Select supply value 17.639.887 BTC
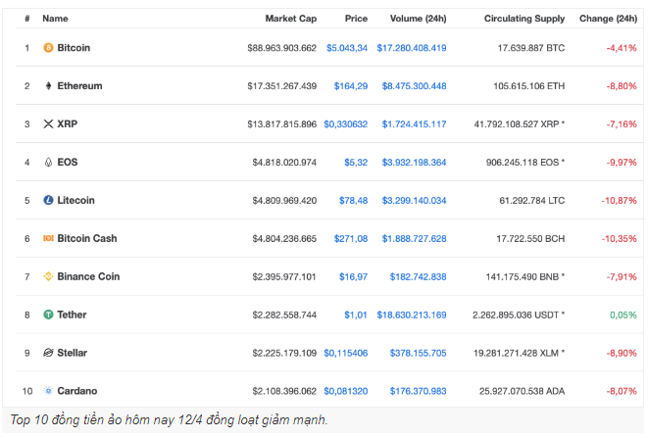 (531, 48)
